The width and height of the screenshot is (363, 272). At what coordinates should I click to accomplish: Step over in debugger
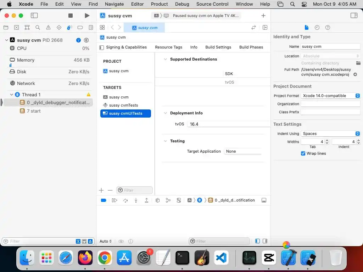(x=125, y=200)
